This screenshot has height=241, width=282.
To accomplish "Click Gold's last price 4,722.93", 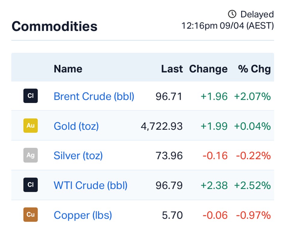I will (x=161, y=126).
